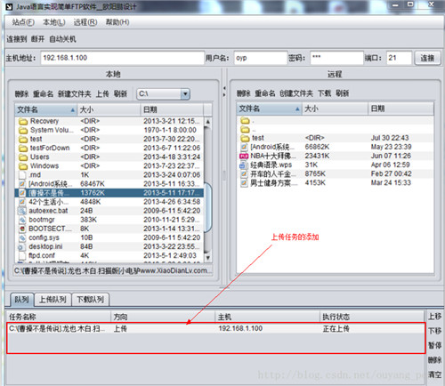The width and height of the screenshot is (445, 386).
Task: Sort local files by 文件名 column header
Action: pos(45,109)
